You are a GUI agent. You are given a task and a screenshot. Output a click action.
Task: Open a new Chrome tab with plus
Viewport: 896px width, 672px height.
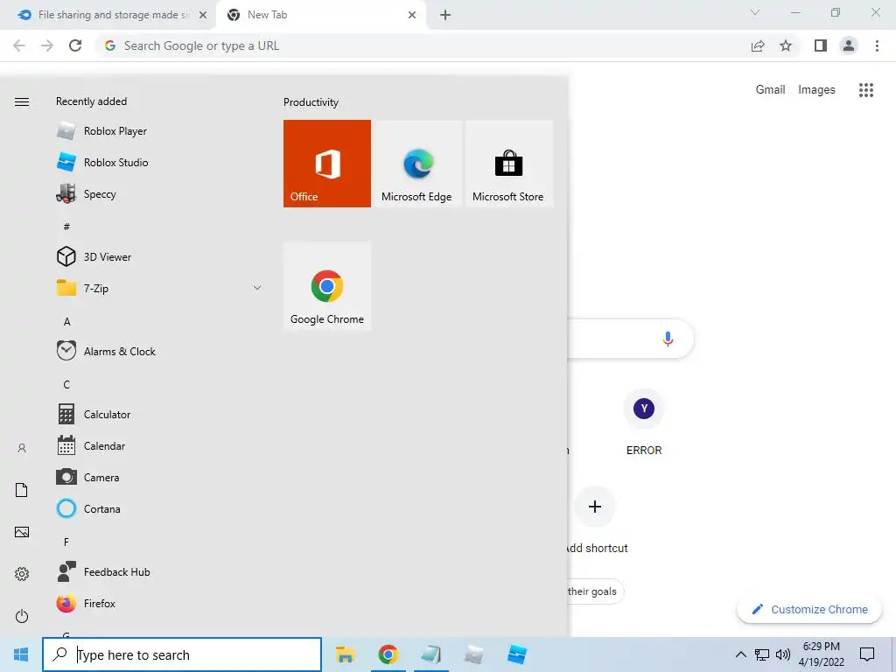point(445,15)
